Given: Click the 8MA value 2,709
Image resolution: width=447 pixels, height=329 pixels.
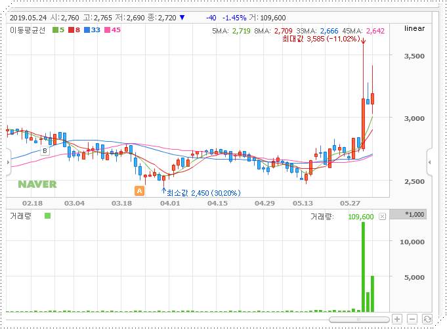Looking at the screenshot, I should click(284, 31).
